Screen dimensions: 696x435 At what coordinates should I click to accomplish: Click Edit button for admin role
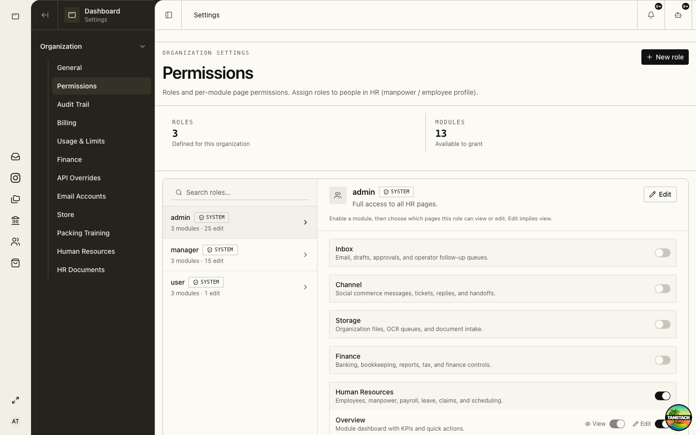click(660, 194)
